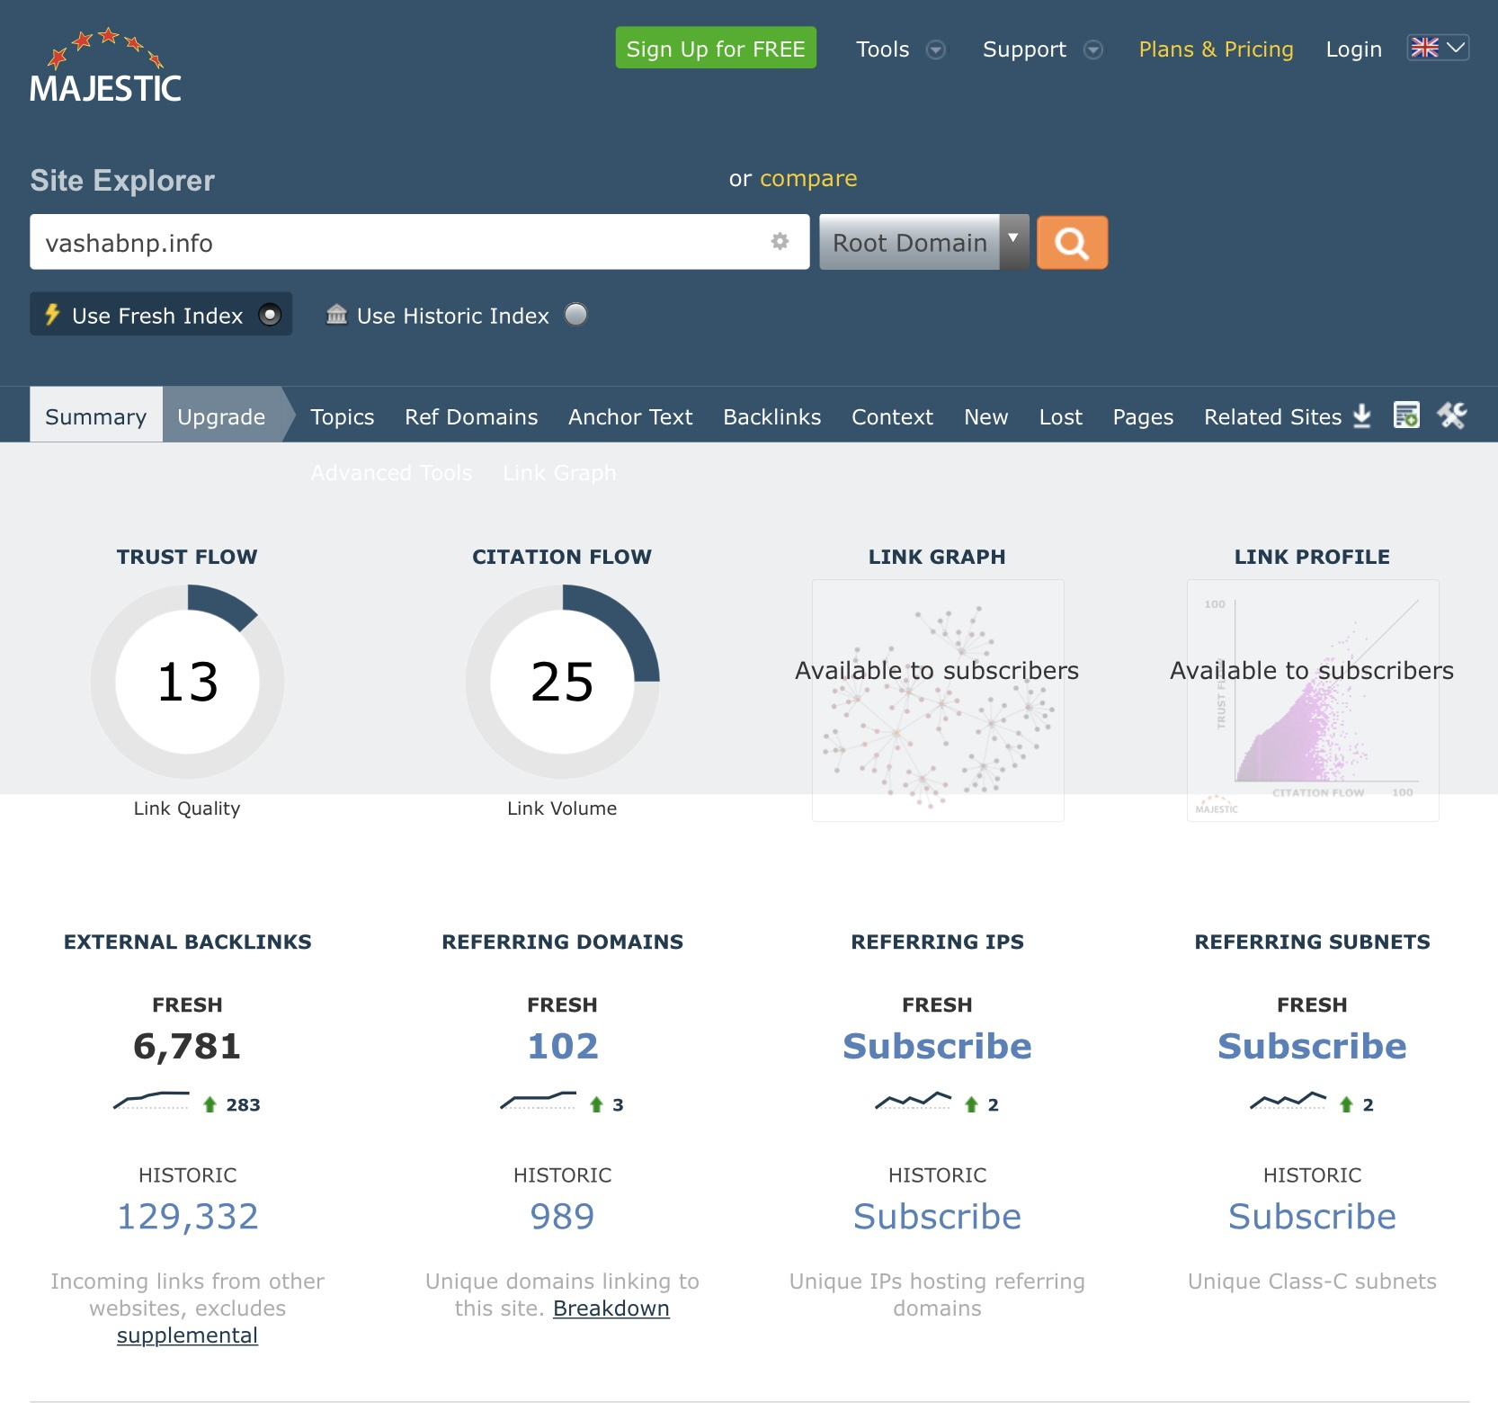Open the language selector dropdown
This screenshot has height=1411, width=1498.
1438,48
